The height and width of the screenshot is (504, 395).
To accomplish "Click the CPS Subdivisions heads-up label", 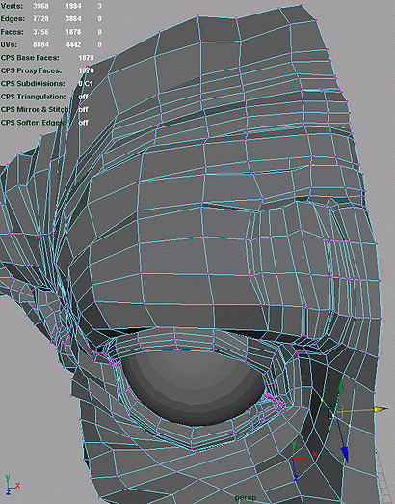I will 33,84.
